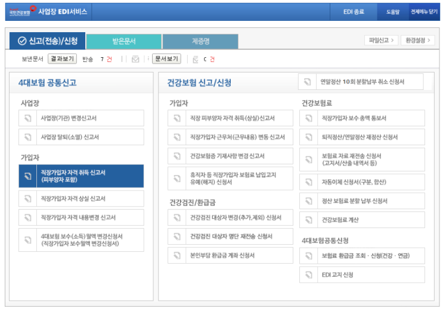The height and width of the screenshot is (309, 443).
Task: Click document icon for EDI 고지 신청
Action: point(309,274)
